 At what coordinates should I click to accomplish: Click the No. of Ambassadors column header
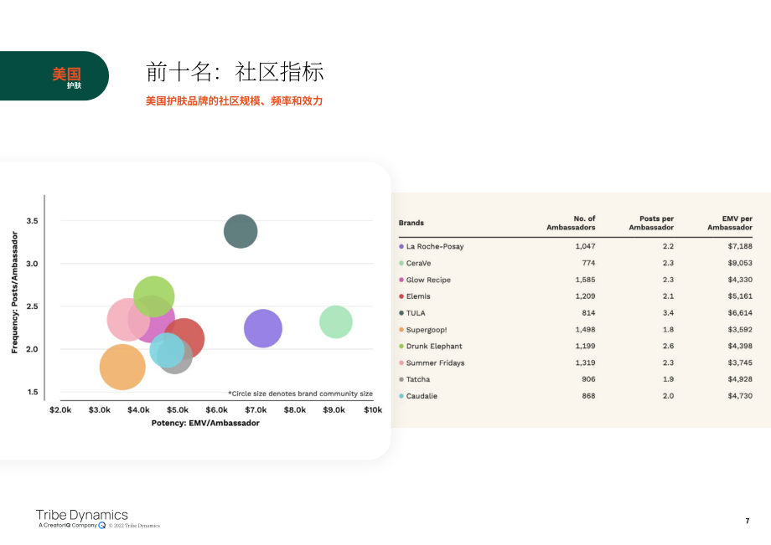click(571, 223)
